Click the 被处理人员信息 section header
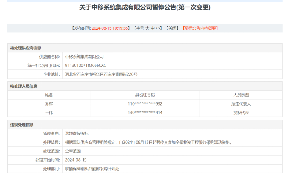 24,86
